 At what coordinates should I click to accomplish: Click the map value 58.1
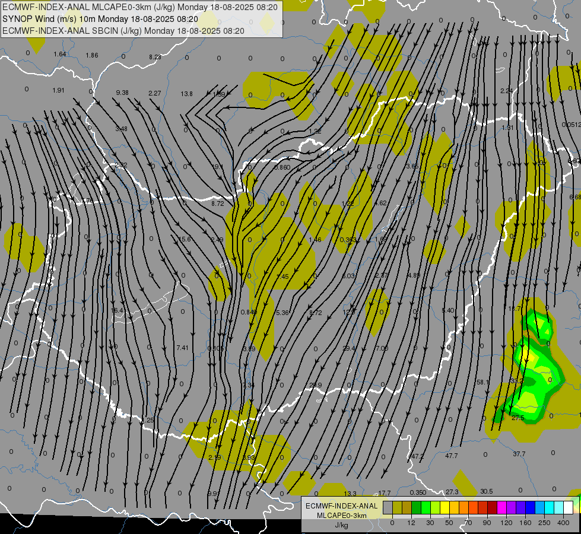483,382
